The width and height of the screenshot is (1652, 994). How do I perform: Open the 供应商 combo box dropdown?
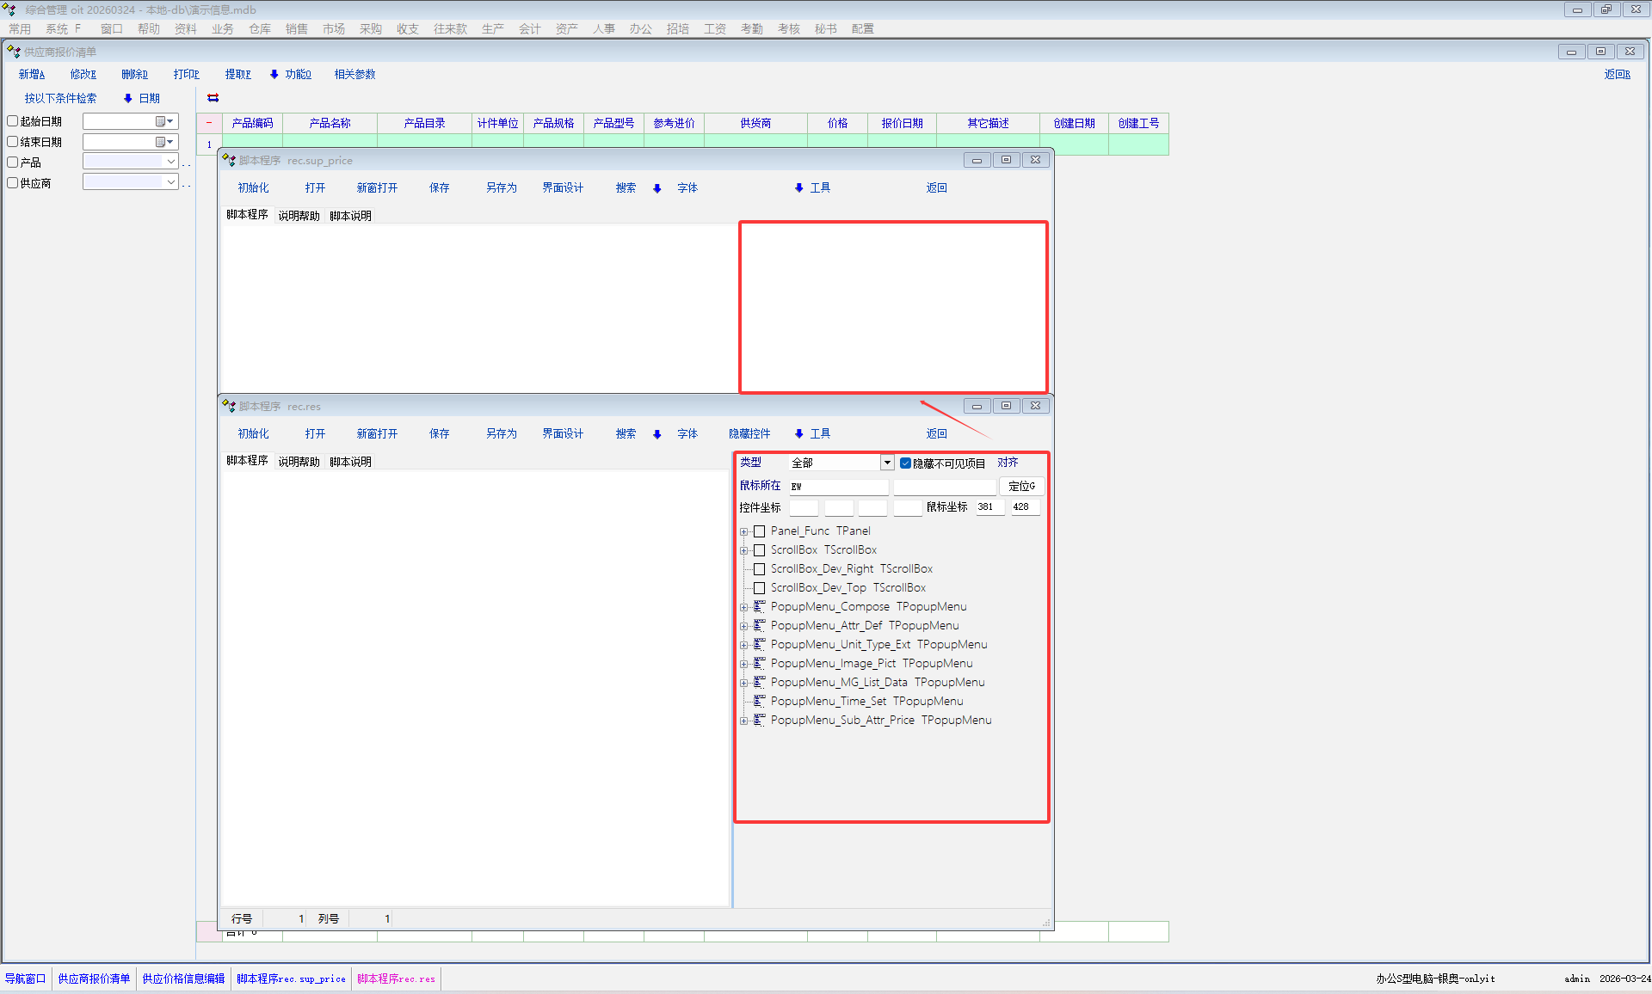pos(170,182)
